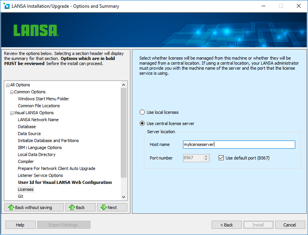308x235 pixels.
Task: Click the LANSA app icon in title bar
Action: (x=7, y=6)
